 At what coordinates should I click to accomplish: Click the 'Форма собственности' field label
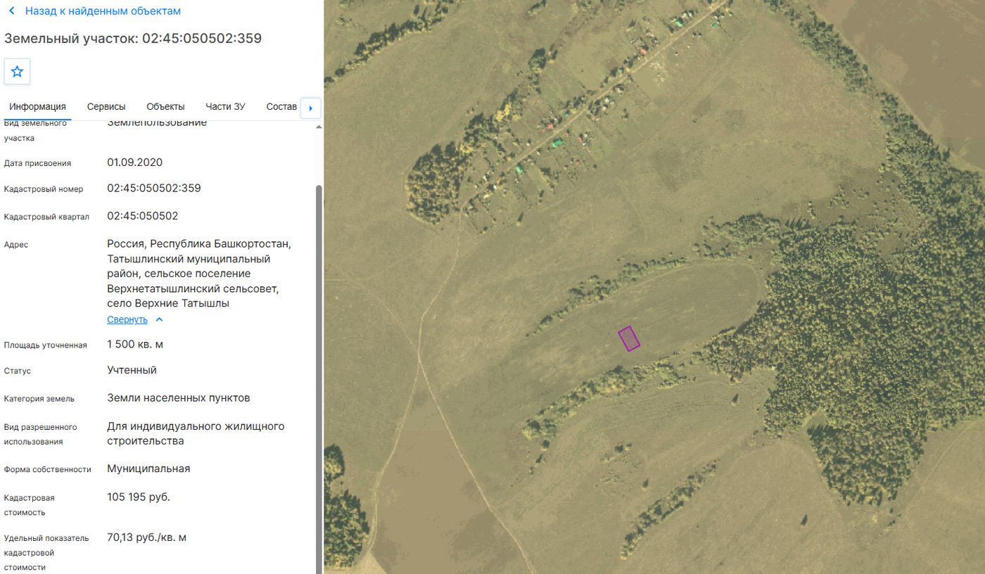[48, 470]
